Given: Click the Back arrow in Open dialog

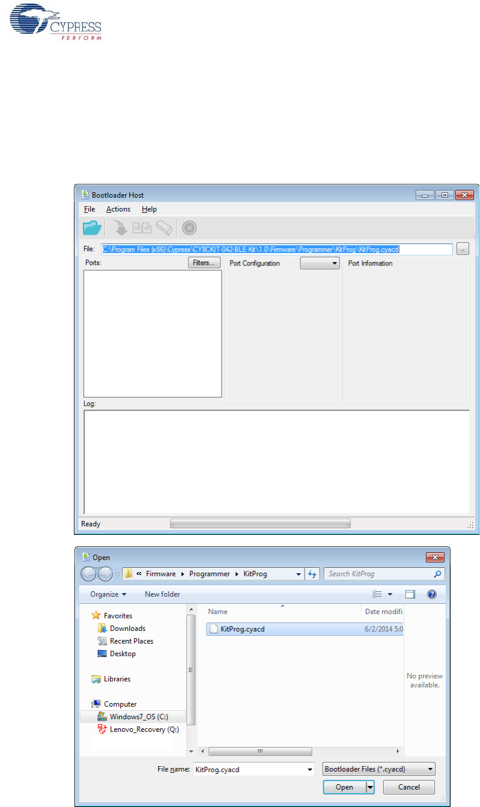Looking at the screenshot, I should (88, 574).
